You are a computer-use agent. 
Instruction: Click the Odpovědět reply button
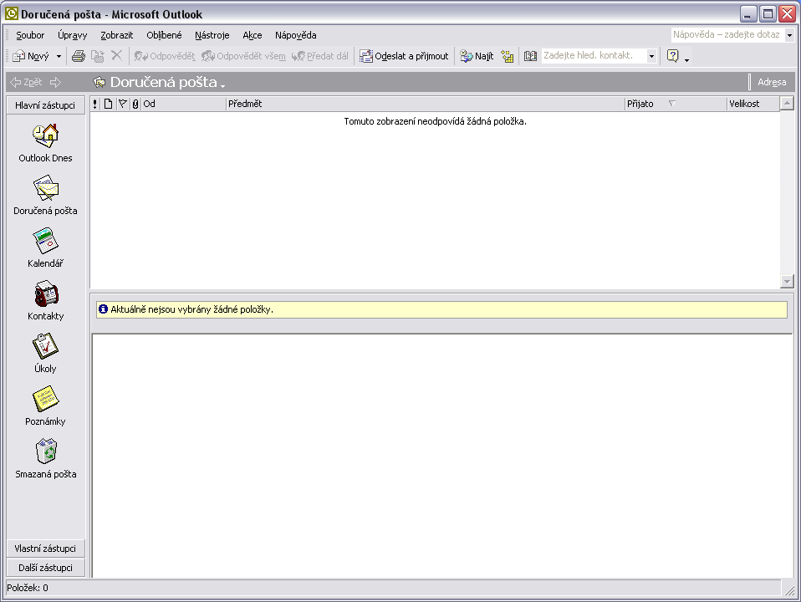165,56
